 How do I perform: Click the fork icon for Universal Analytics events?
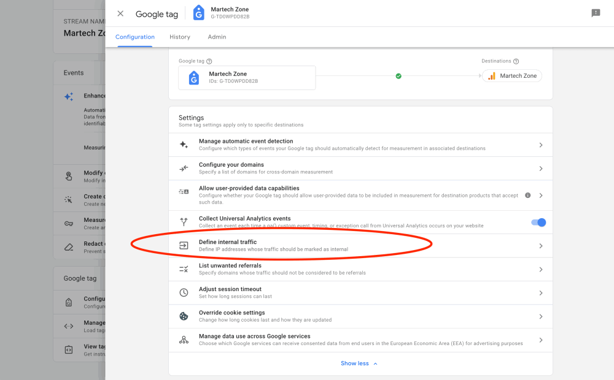point(184,222)
